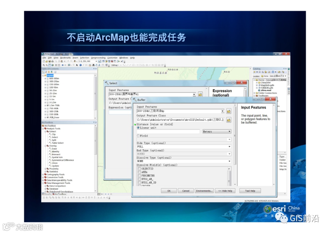Open the Buffer Input Features dropdown
This screenshot has height=233, width=330.
click(222, 111)
